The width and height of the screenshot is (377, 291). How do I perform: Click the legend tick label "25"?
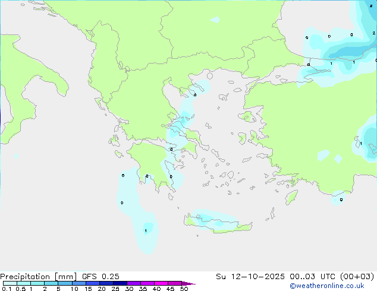tap(115, 289)
